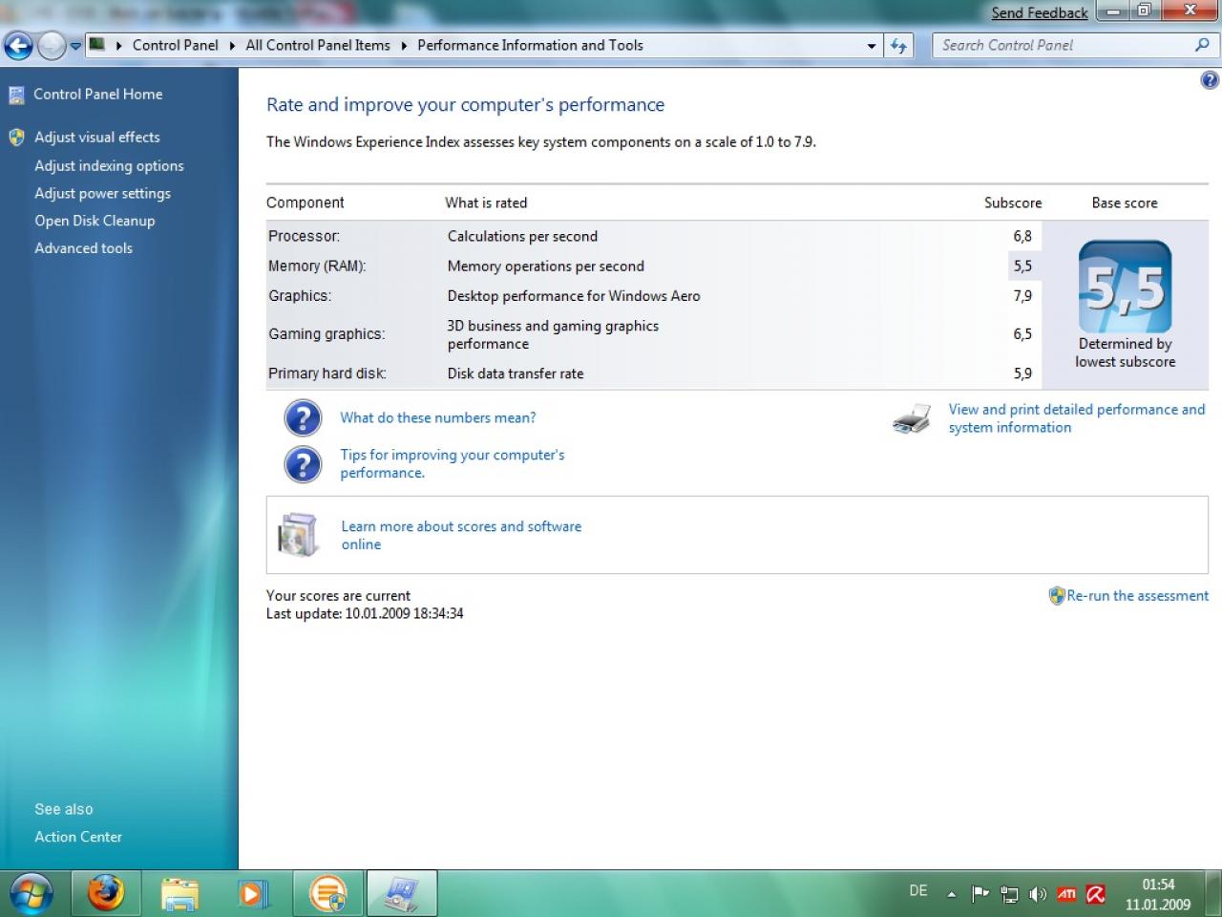Open Windows Explorer folder on taskbar
The image size is (1222, 917).
(179, 894)
